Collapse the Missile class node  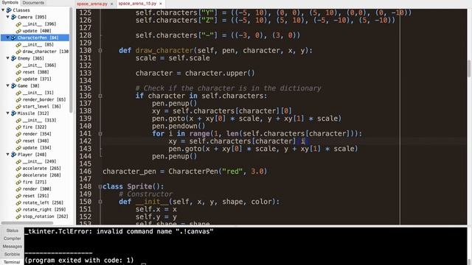pos(8,113)
